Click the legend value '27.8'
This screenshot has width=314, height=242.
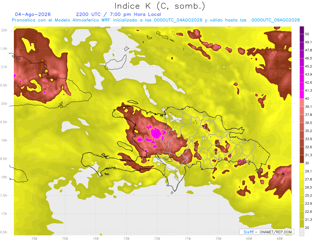point(308,179)
